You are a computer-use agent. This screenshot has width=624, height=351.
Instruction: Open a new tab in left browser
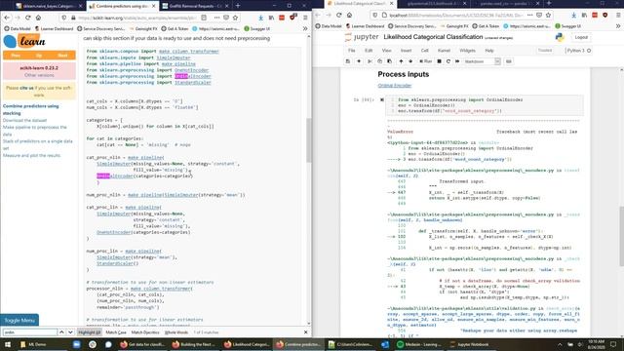[x=238, y=6]
